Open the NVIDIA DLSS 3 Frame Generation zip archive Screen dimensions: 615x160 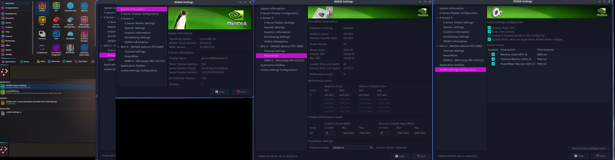tap(47, 102)
